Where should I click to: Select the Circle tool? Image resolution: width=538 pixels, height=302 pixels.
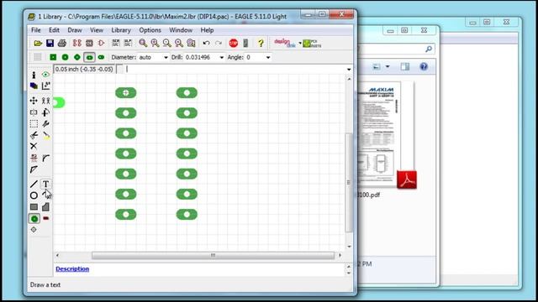coord(34,195)
